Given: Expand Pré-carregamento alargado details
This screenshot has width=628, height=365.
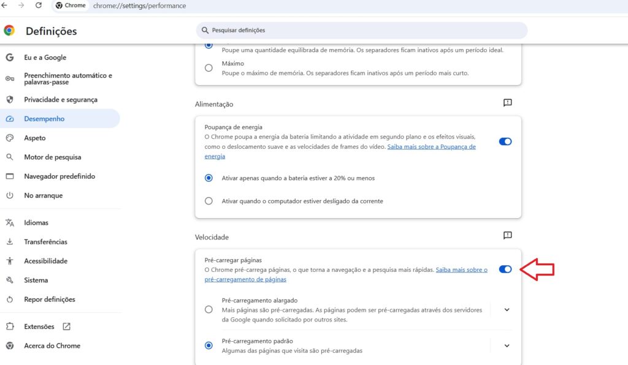Looking at the screenshot, I should [x=507, y=309].
